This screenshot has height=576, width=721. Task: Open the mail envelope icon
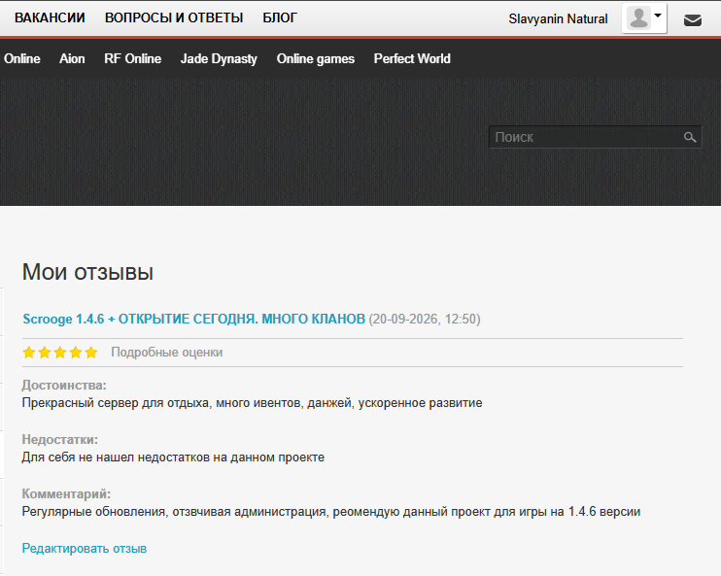click(x=693, y=20)
